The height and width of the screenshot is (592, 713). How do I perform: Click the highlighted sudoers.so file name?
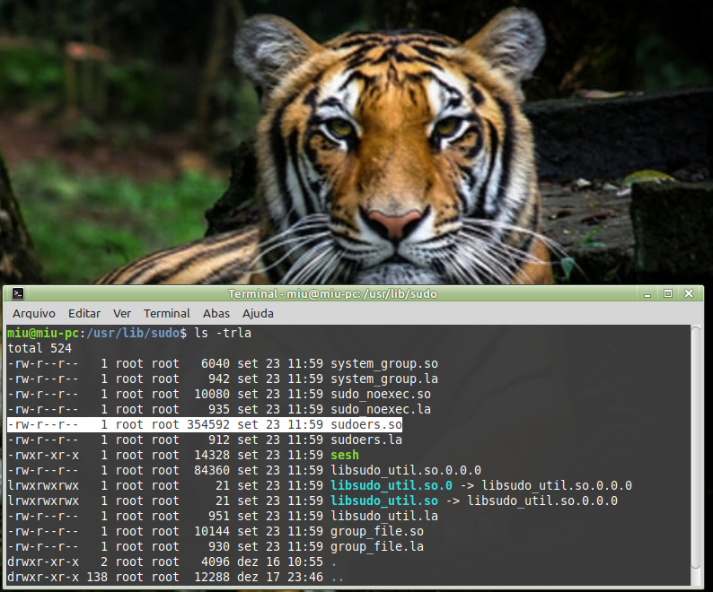(366, 425)
